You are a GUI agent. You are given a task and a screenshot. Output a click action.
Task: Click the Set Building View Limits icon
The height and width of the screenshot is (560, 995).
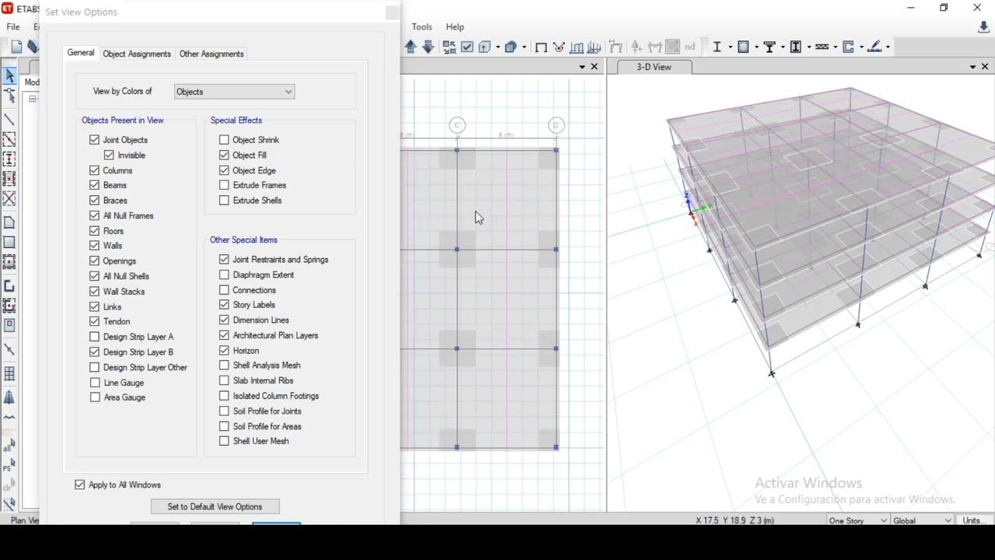click(x=485, y=47)
